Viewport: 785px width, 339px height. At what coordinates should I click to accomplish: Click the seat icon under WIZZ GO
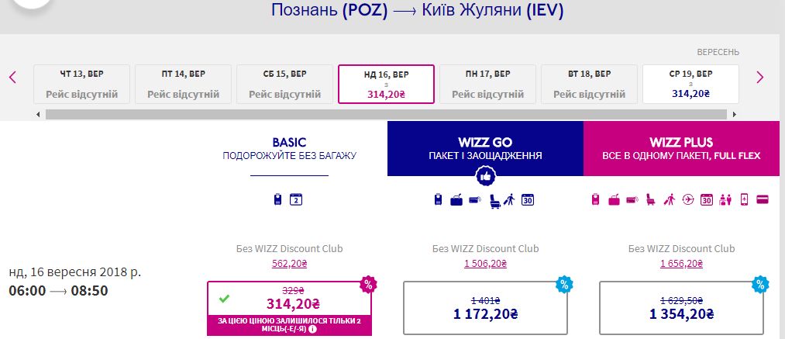coord(492,200)
